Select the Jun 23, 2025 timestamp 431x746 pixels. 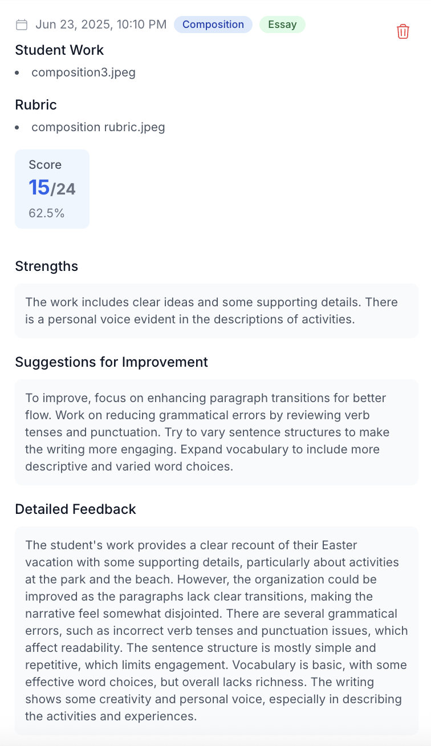pos(100,25)
